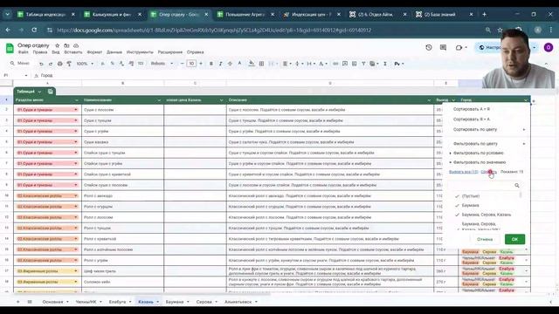Open the zoom 100% dropdown
This screenshot has height=314, width=559.
pos(85,64)
